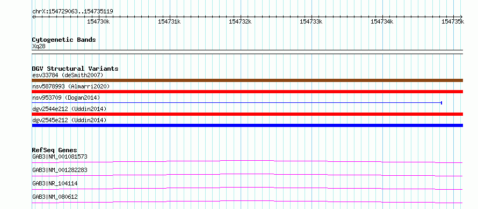The height and width of the screenshot is (209, 478).
Task: Open transcript GAB3|NM_080612 label
Action: click(x=55, y=197)
